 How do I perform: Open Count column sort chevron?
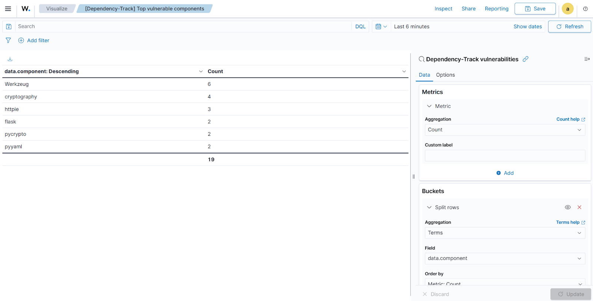tap(404, 71)
